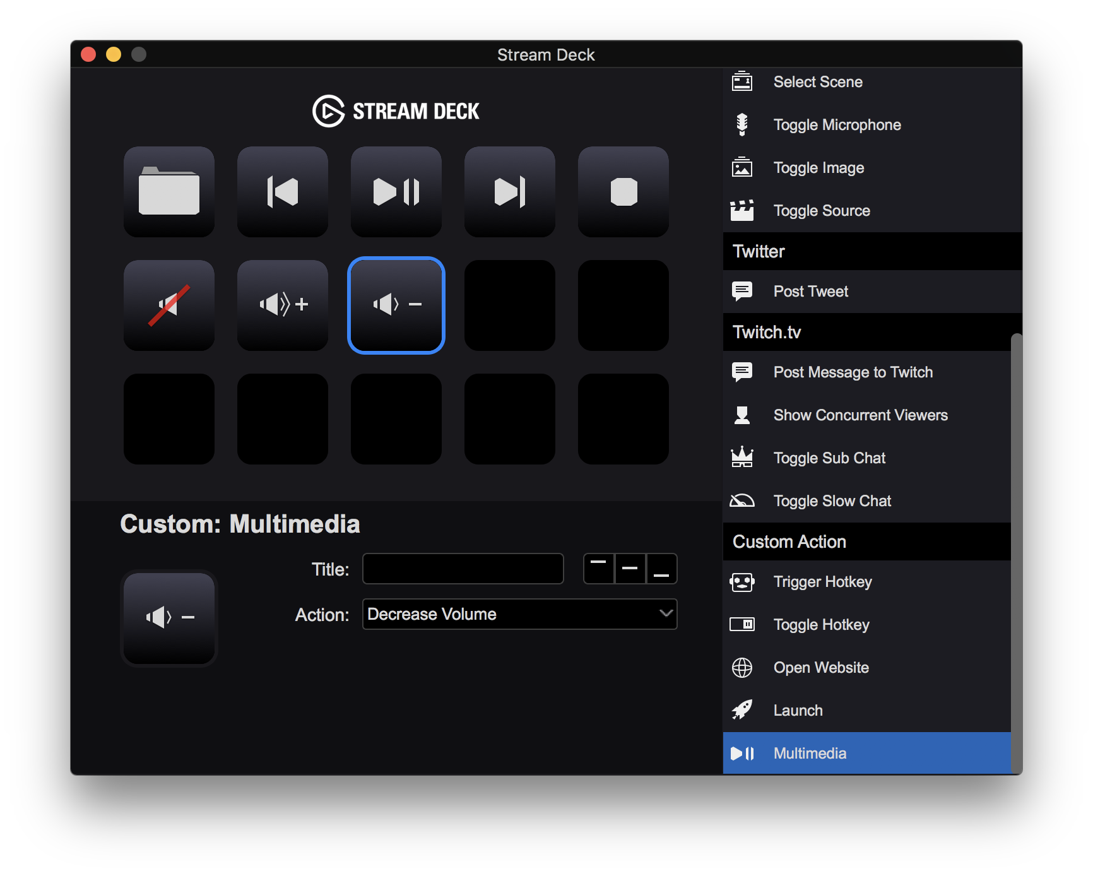The height and width of the screenshot is (876, 1093).
Task: Click the Multimedia play/pause icon in list
Action: tap(742, 754)
